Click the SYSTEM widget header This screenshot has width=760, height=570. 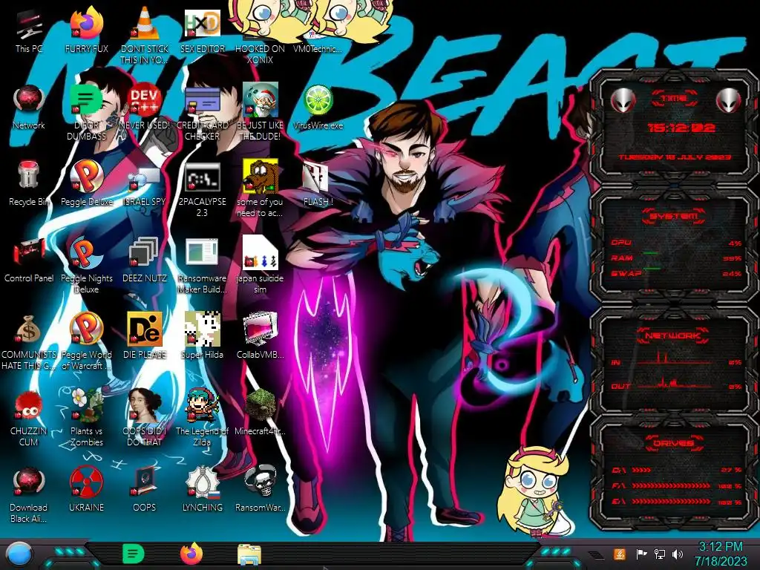[674, 216]
